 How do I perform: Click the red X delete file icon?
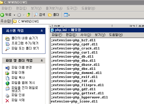click(7, 101)
